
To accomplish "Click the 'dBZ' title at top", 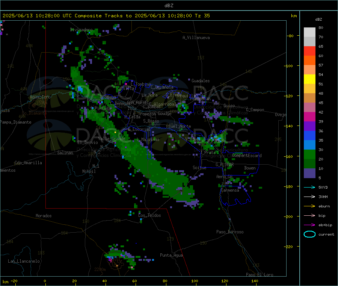I will coord(169,6).
